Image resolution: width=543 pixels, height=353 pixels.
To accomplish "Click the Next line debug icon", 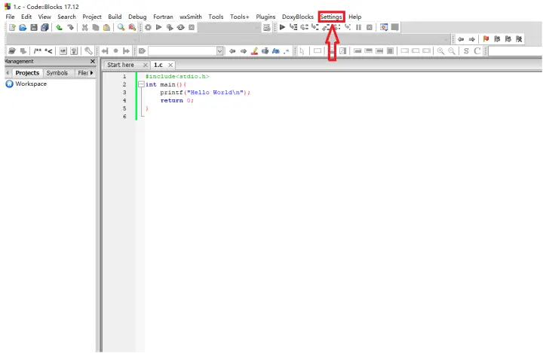I will tap(305, 27).
